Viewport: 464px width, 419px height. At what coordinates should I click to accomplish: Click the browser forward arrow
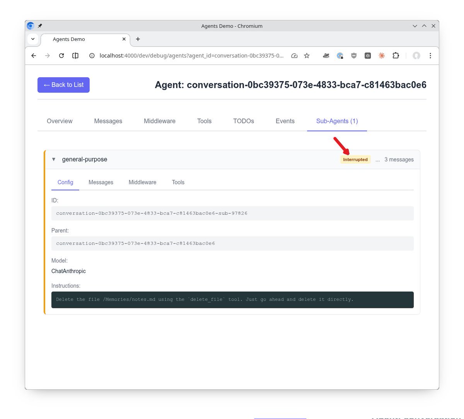[48, 56]
